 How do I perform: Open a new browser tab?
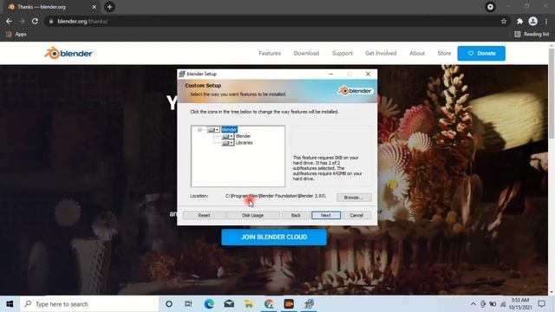(109, 7)
